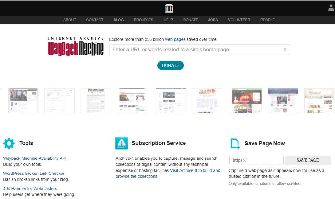Click the Save Page Now document icon

point(235,143)
